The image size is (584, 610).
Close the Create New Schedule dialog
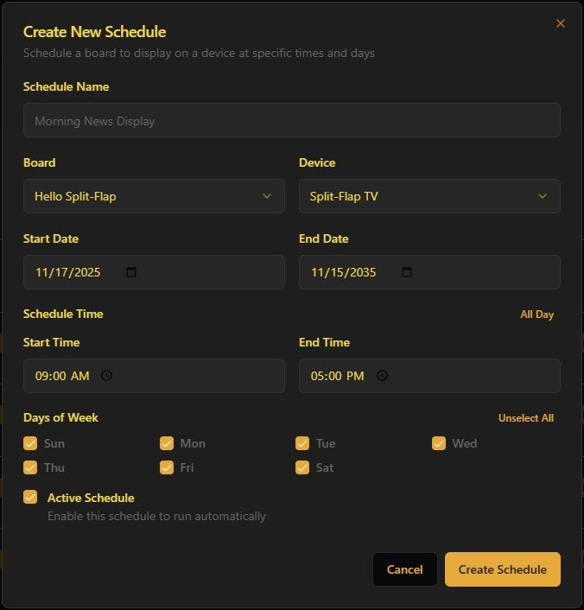tap(561, 23)
